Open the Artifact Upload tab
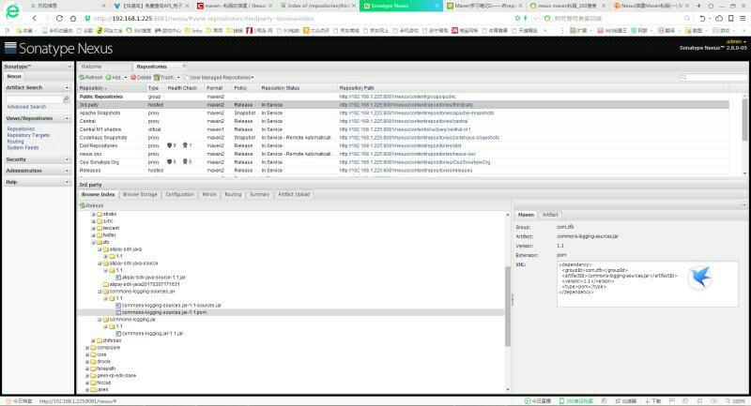The image size is (751, 406). coord(294,194)
